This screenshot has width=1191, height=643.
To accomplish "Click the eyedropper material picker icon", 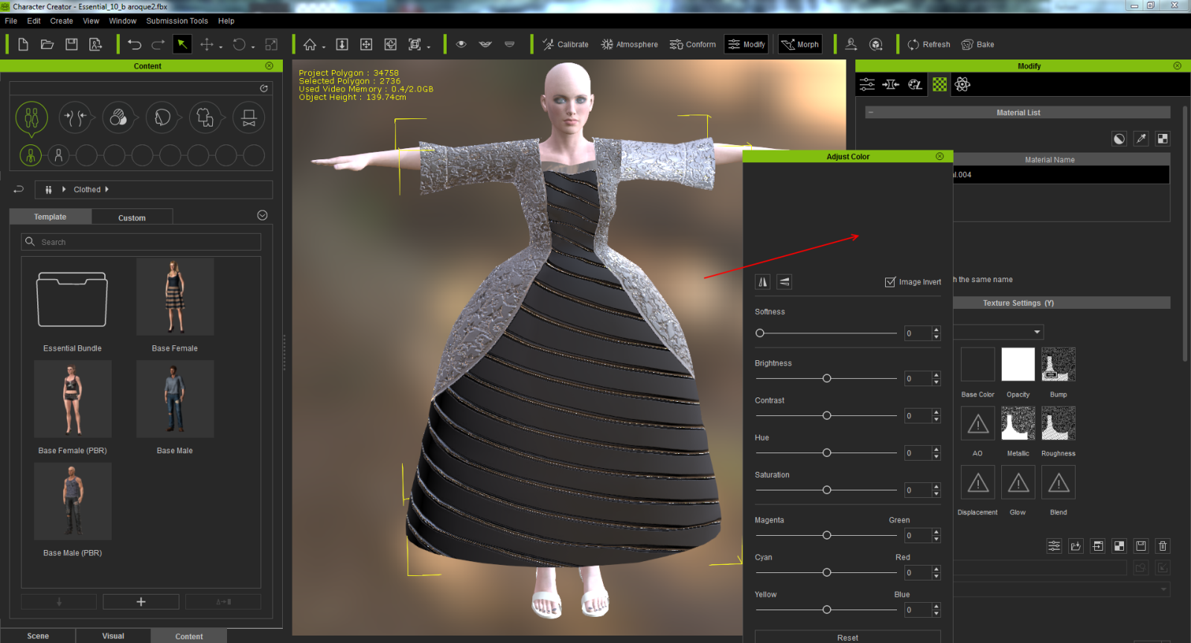I will 1141,138.
